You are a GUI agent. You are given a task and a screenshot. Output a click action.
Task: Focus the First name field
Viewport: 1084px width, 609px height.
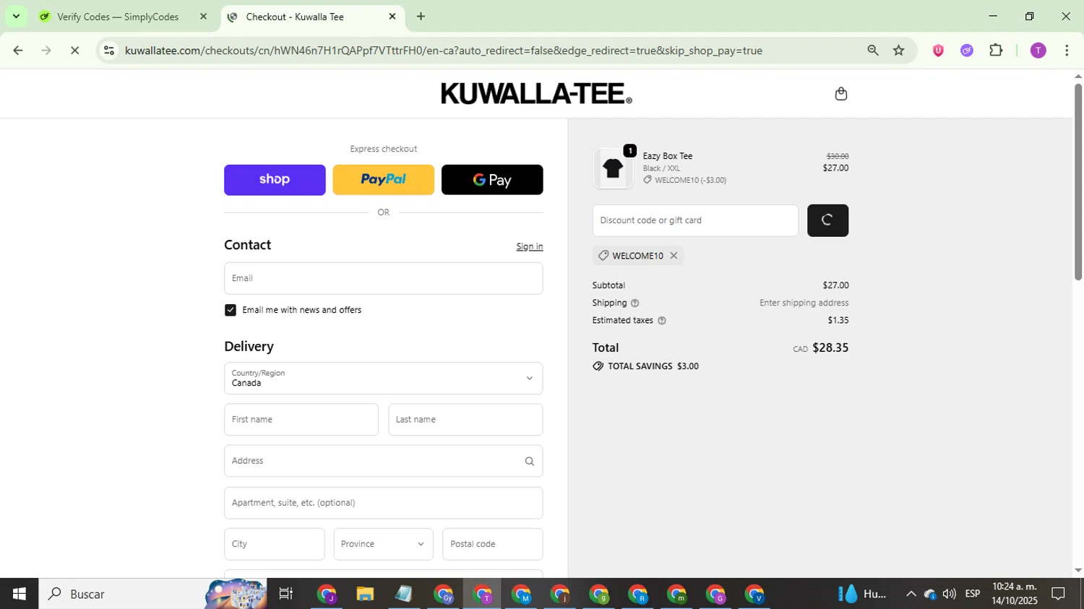(x=301, y=420)
